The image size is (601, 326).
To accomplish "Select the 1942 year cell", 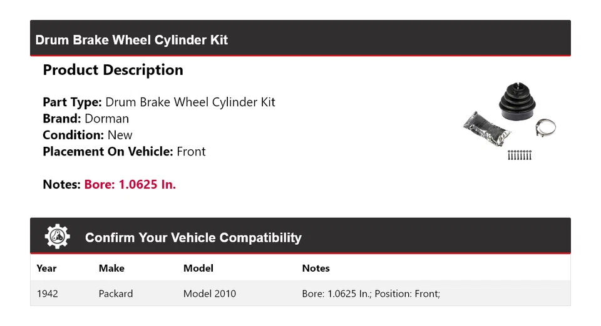I will (48, 294).
